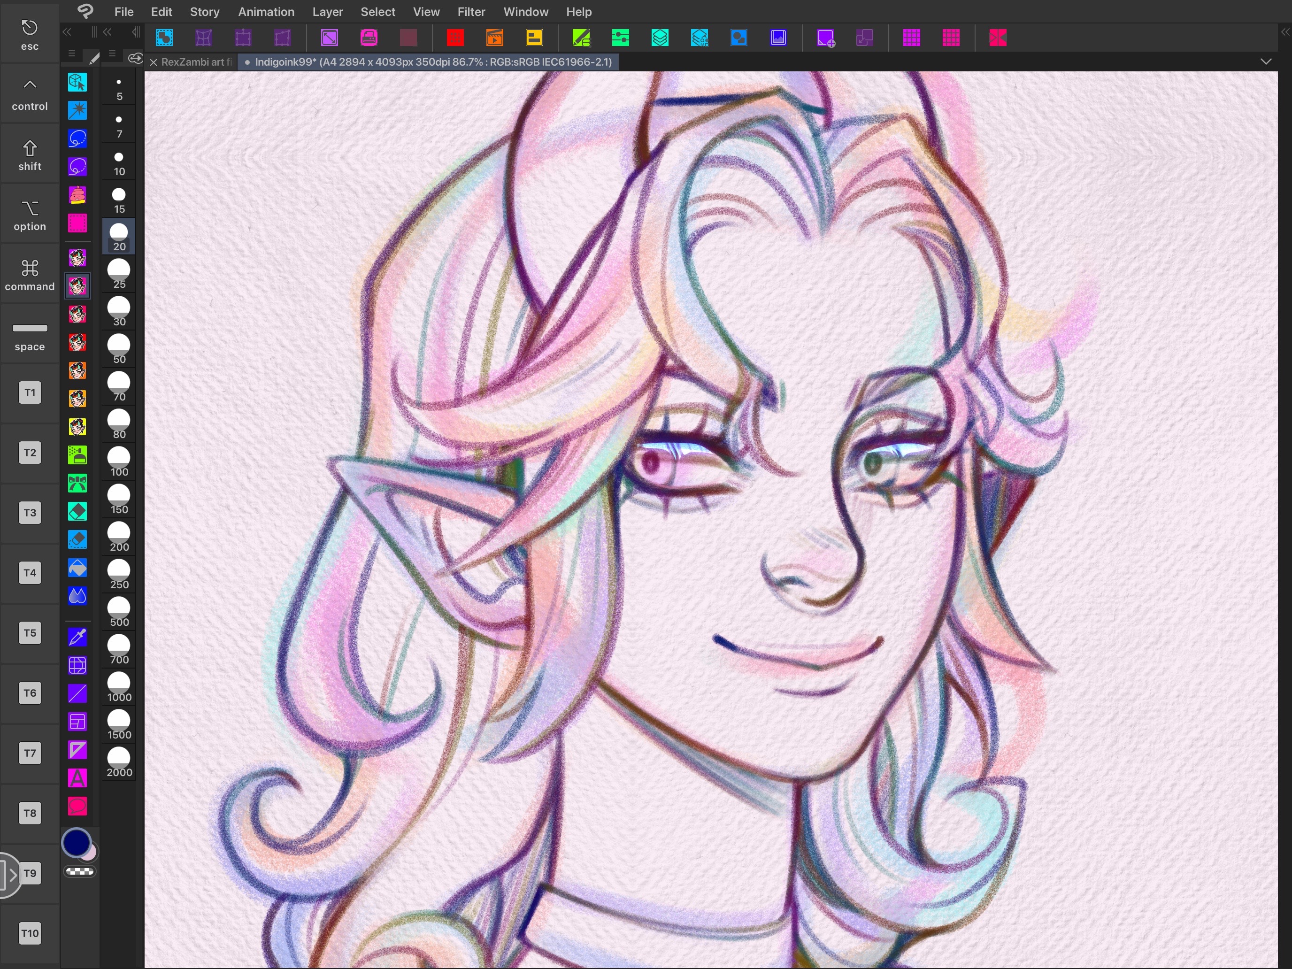The width and height of the screenshot is (1292, 969).
Task: Select the triangle Ruler tool
Action: click(x=77, y=750)
